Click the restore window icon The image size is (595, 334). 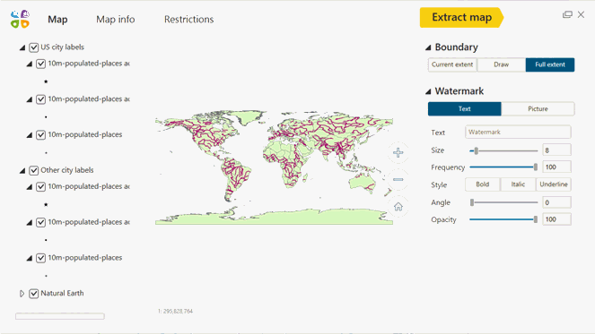coord(567,14)
